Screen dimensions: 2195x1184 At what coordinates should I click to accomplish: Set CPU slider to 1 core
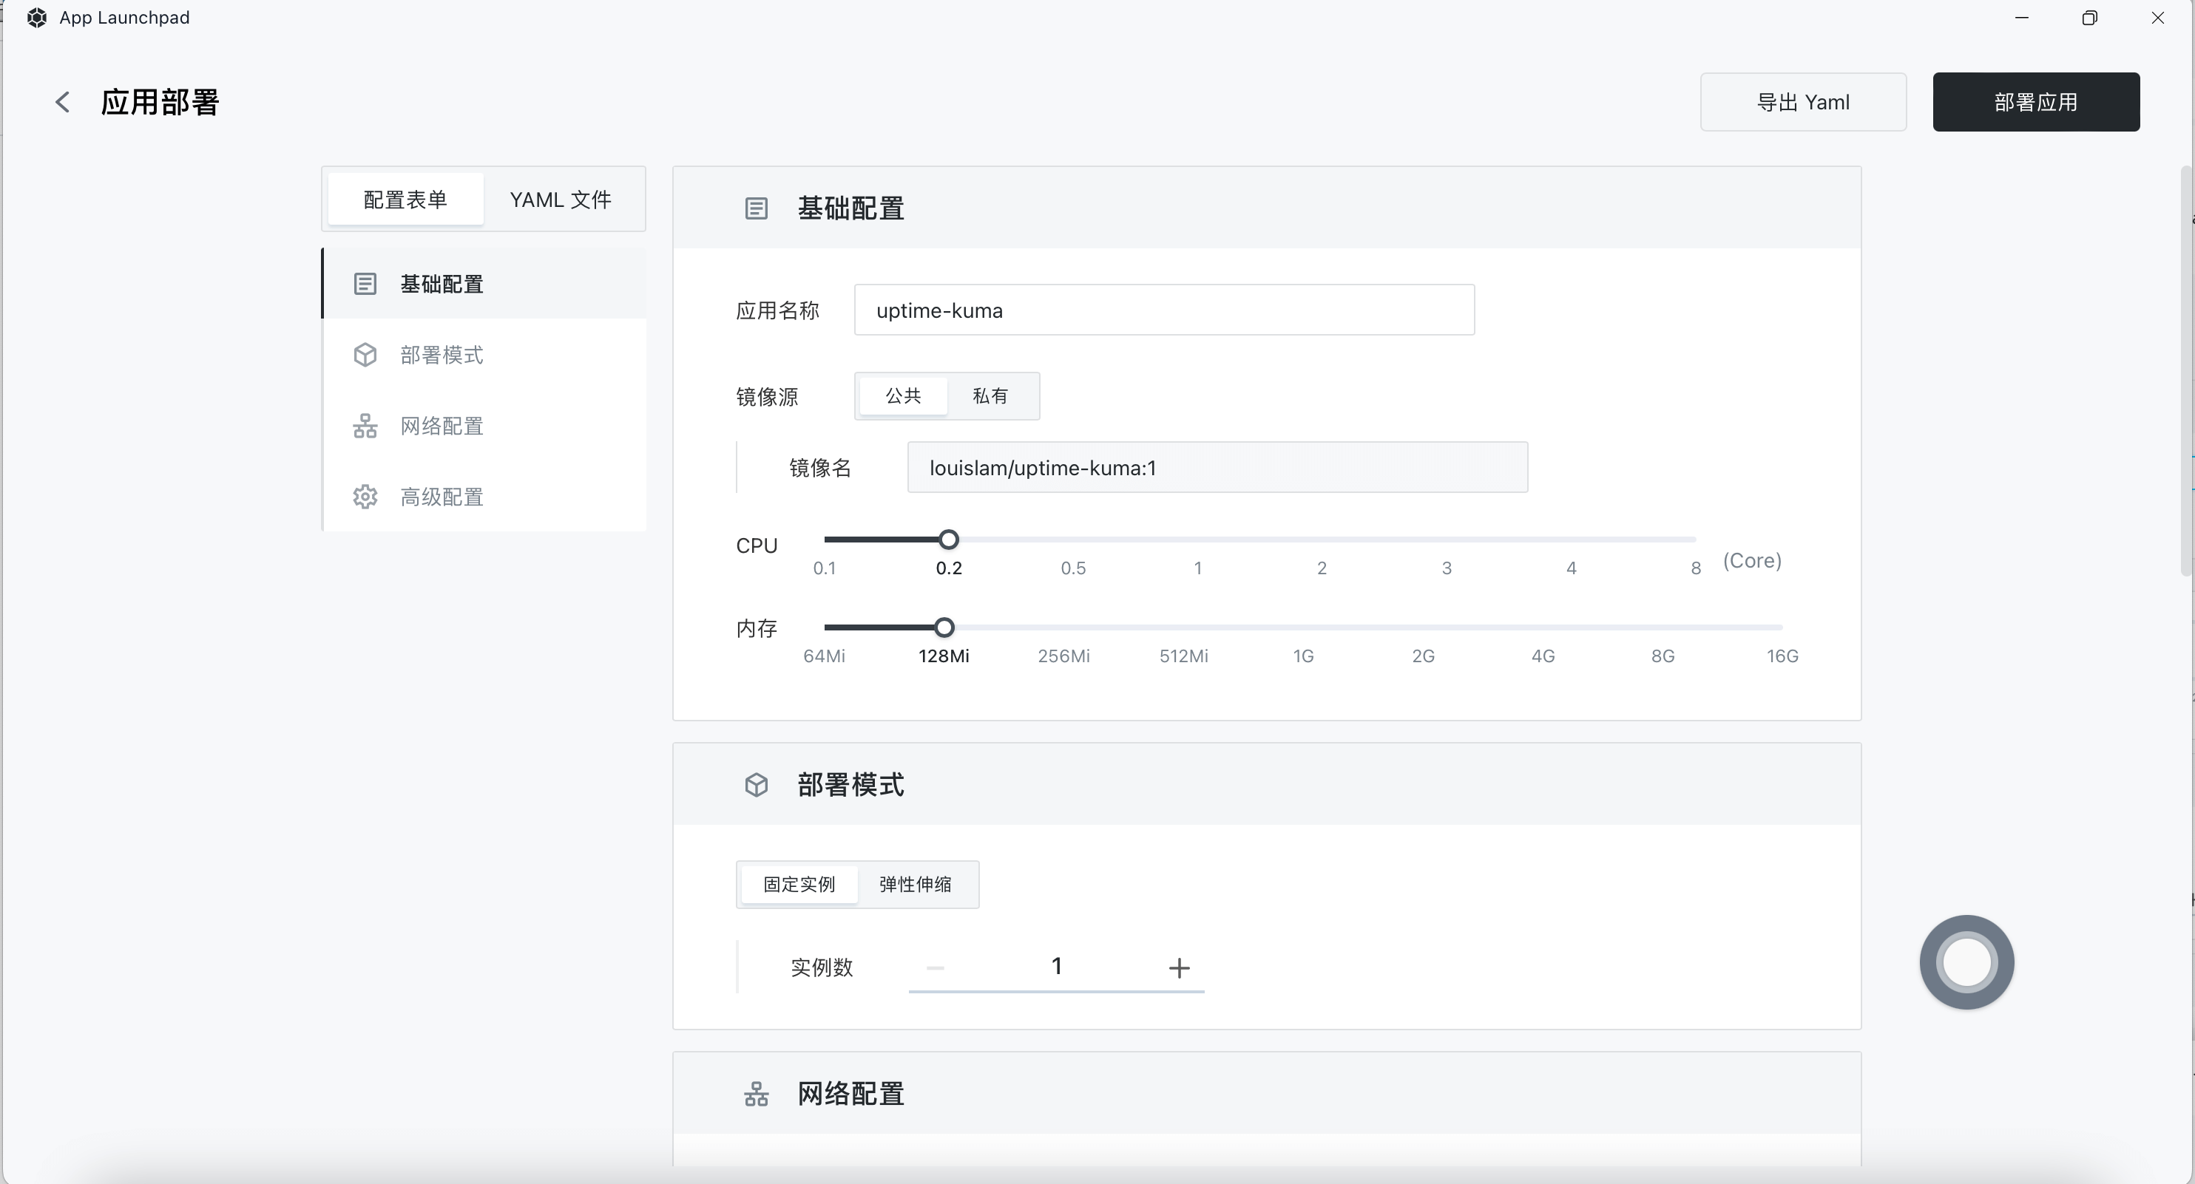[1197, 540]
